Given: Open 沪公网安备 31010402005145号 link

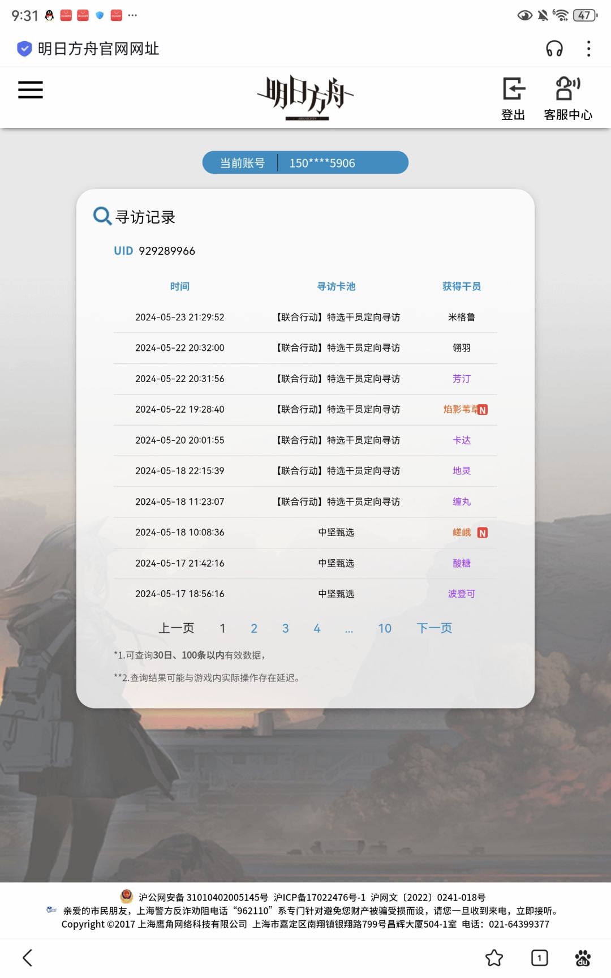Looking at the screenshot, I should point(203,897).
